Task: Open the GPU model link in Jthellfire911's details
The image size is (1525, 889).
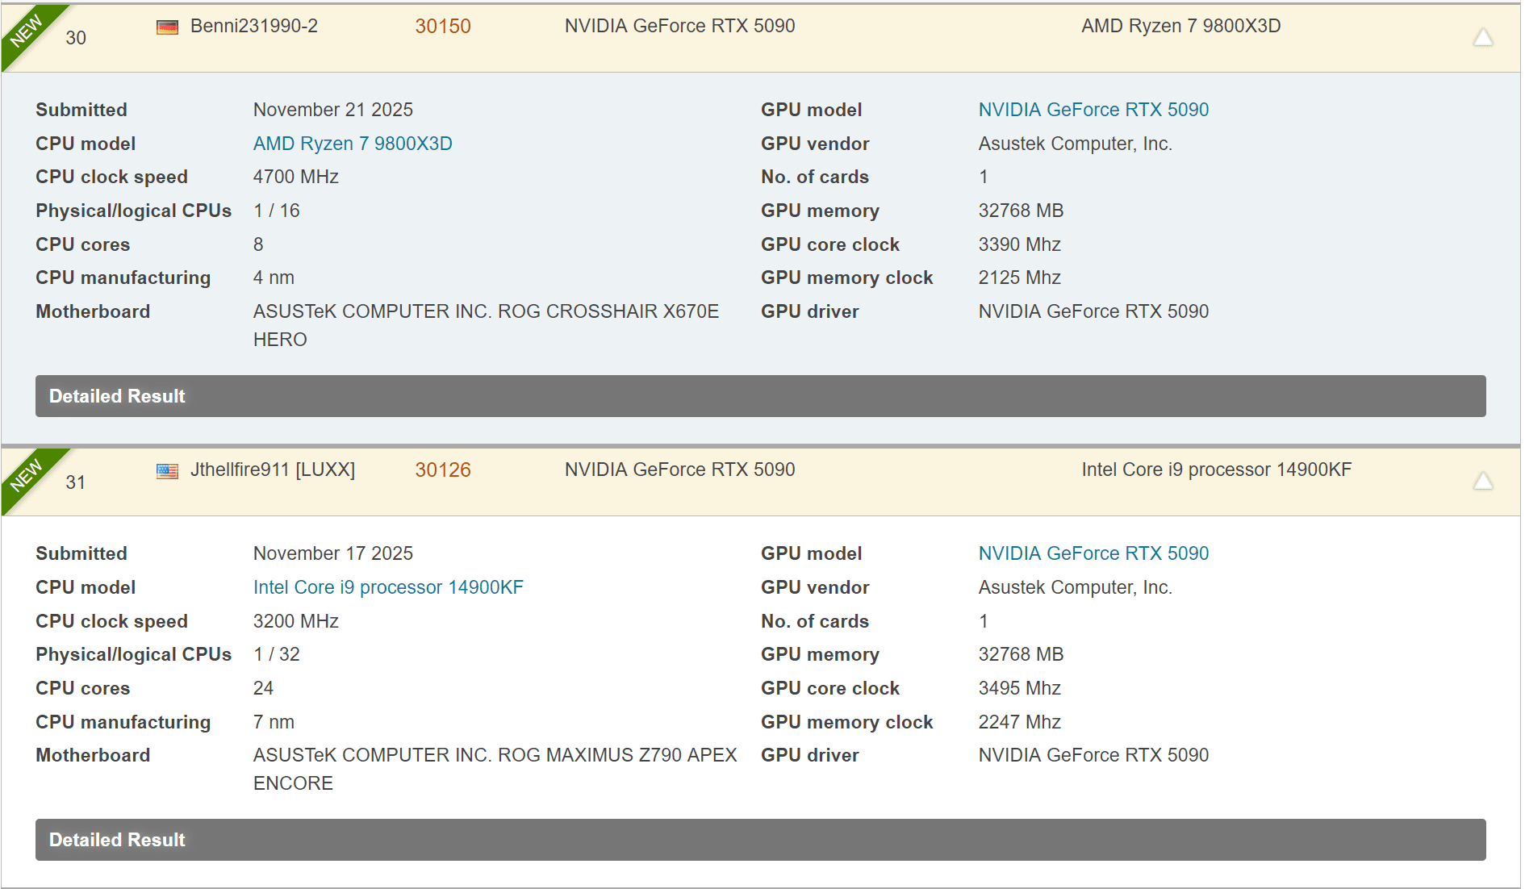Action: click(x=1093, y=553)
